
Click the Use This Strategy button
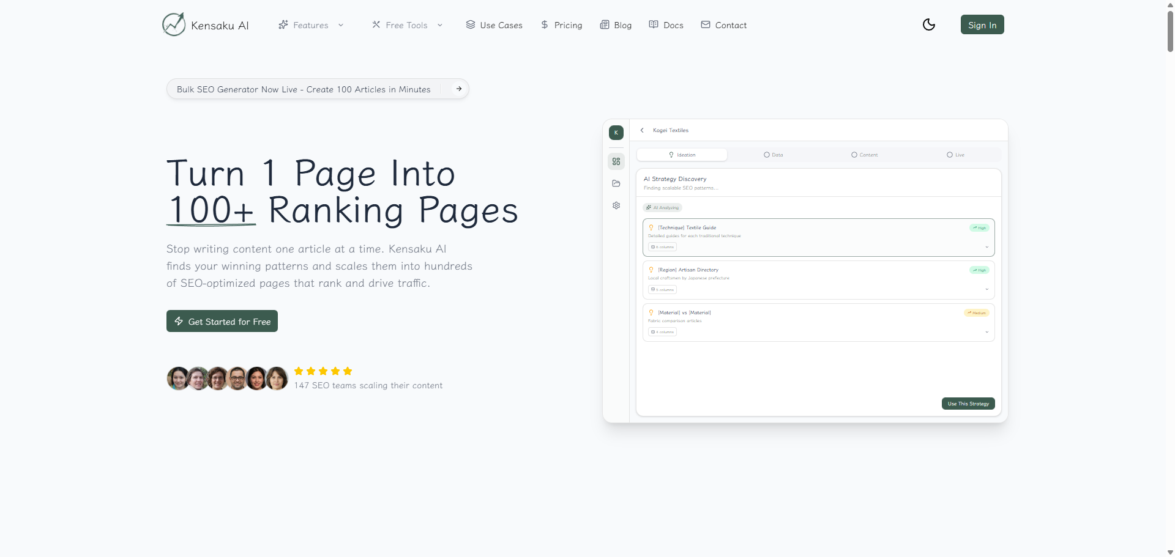pyautogui.click(x=968, y=404)
